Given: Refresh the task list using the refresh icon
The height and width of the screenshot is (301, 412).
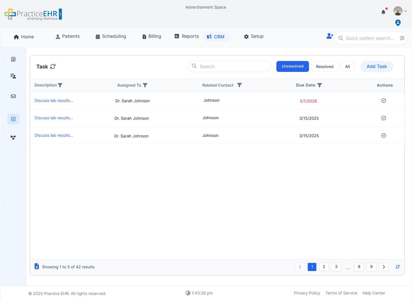Looking at the screenshot, I should click(53, 66).
